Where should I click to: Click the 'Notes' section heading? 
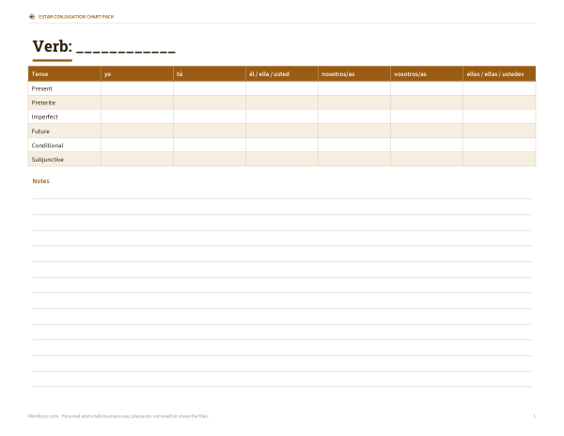[40, 181]
